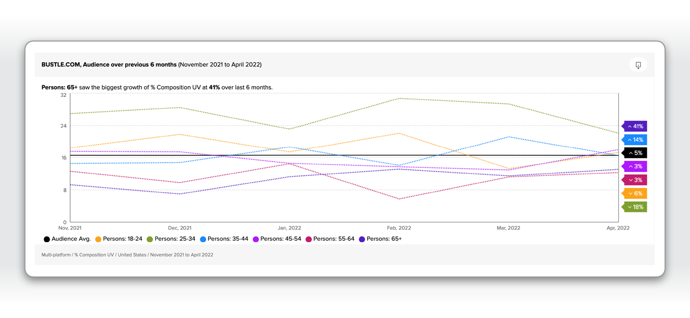
Task: Toggle the Persons: 18-24 legend item
Action: point(119,239)
